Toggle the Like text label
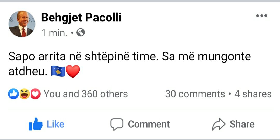 click(x=55, y=124)
